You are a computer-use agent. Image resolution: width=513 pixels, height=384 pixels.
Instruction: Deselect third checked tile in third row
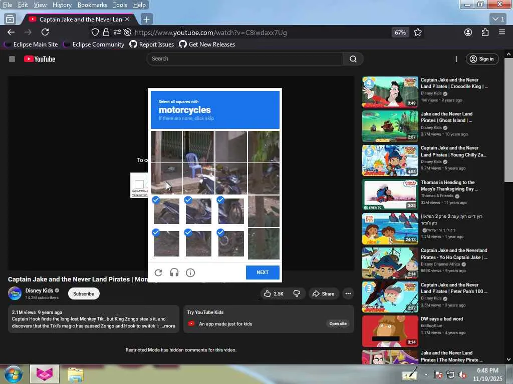[231, 210]
